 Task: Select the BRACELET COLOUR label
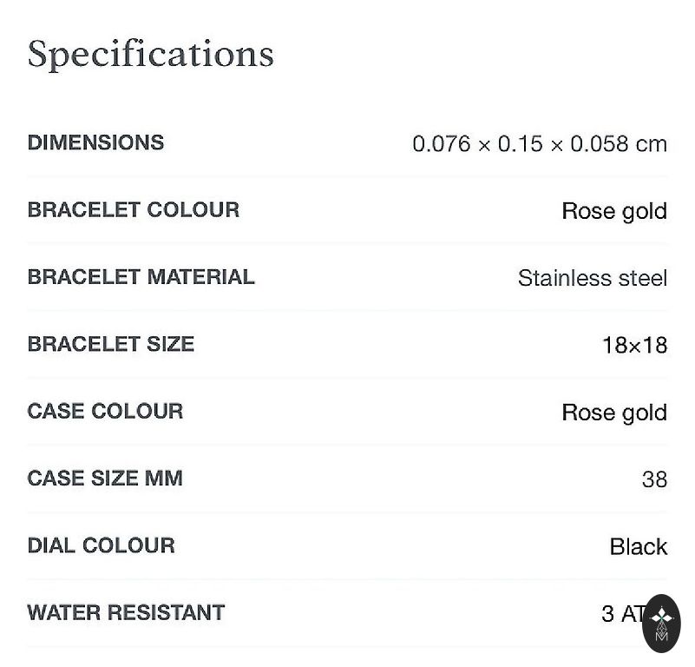[134, 209]
